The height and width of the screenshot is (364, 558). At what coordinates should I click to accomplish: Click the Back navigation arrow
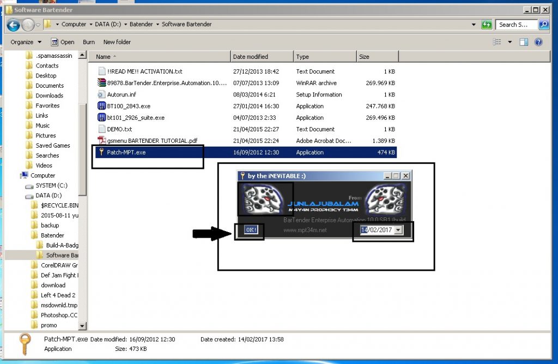pyautogui.click(x=13, y=25)
